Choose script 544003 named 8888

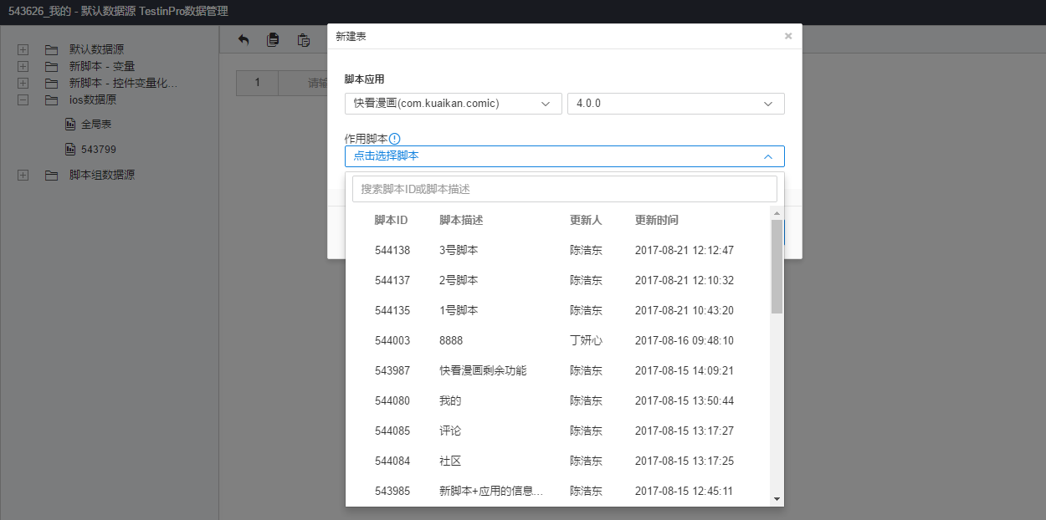point(558,340)
